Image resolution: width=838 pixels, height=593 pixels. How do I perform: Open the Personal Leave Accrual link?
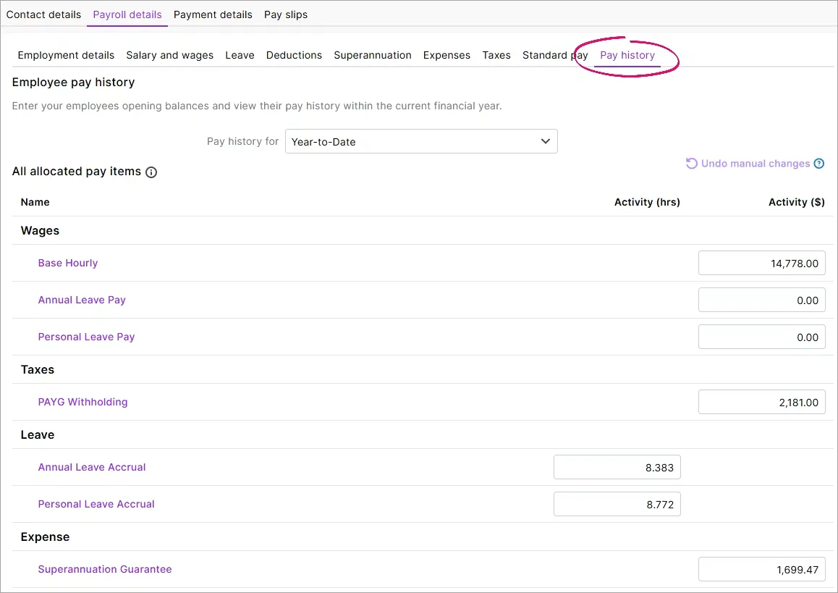coord(96,504)
